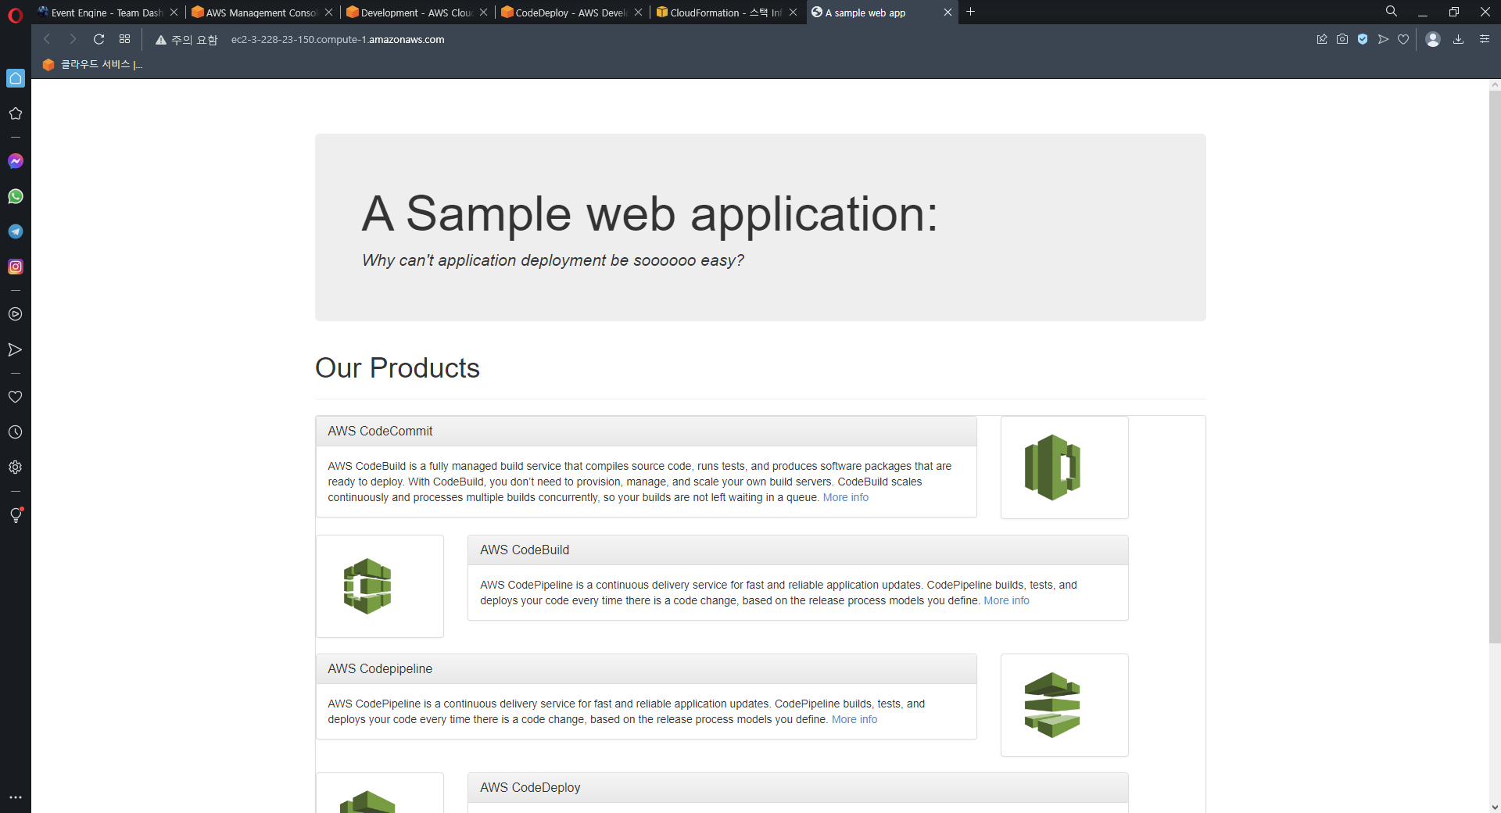Viewport: 1501px width, 813px height.
Task: Add the page to bookmarks with the heart icon
Action: [1403, 39]
